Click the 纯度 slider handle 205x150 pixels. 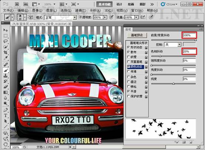pyautogui.click(x=174, y=84)
